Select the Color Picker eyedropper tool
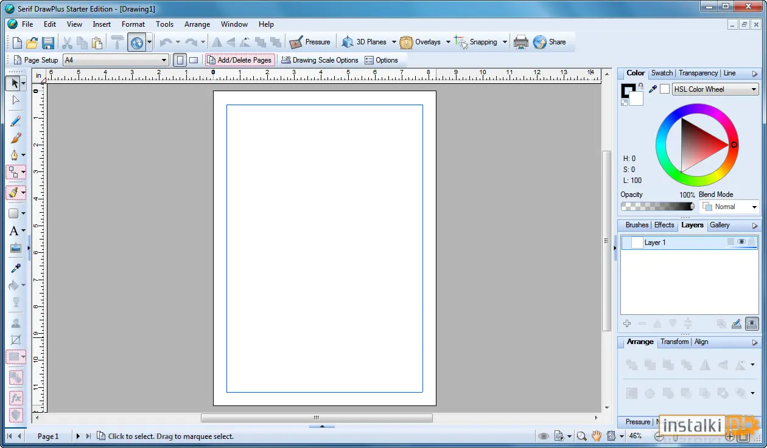767x448 pixels. 16,268
